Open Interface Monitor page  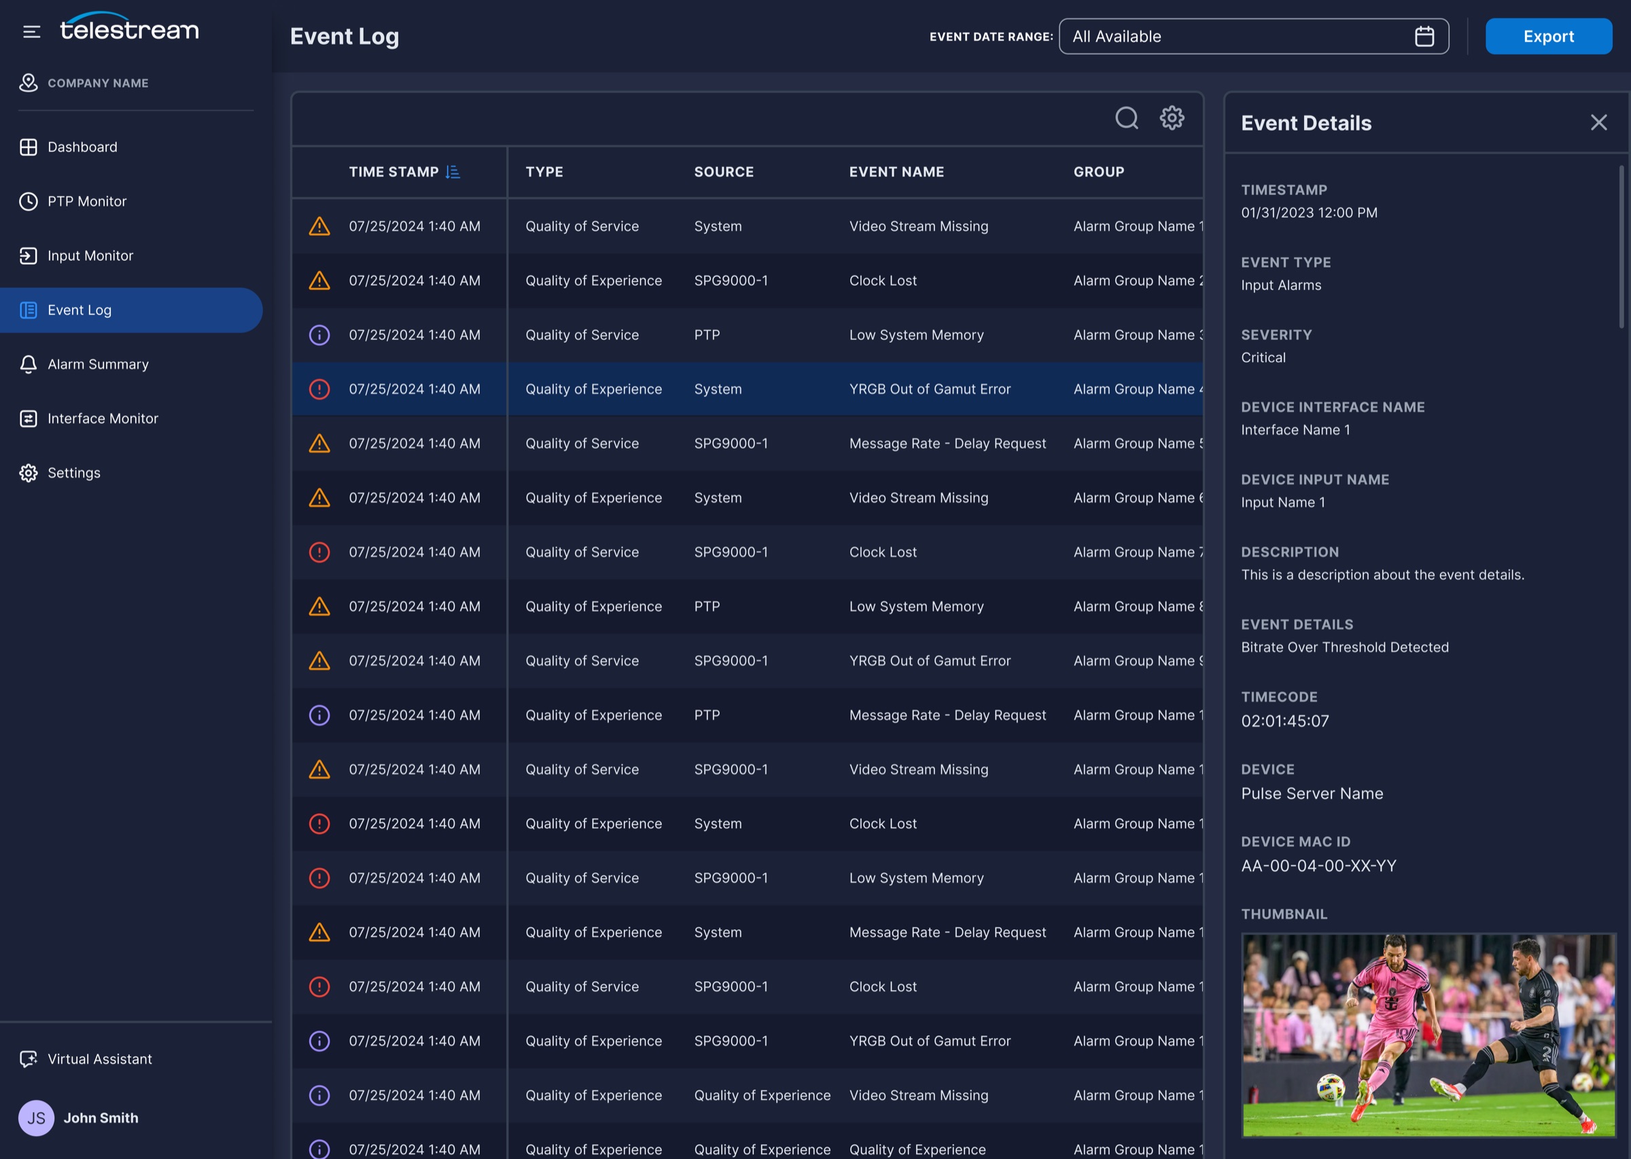pos(131,418)
